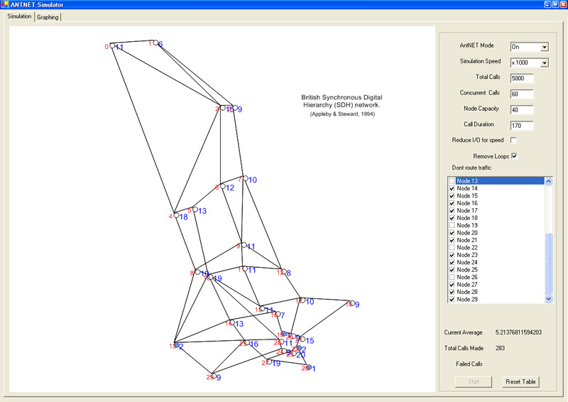Click network node 2 circle
568x402 pixels.
(x=222, y=108)
